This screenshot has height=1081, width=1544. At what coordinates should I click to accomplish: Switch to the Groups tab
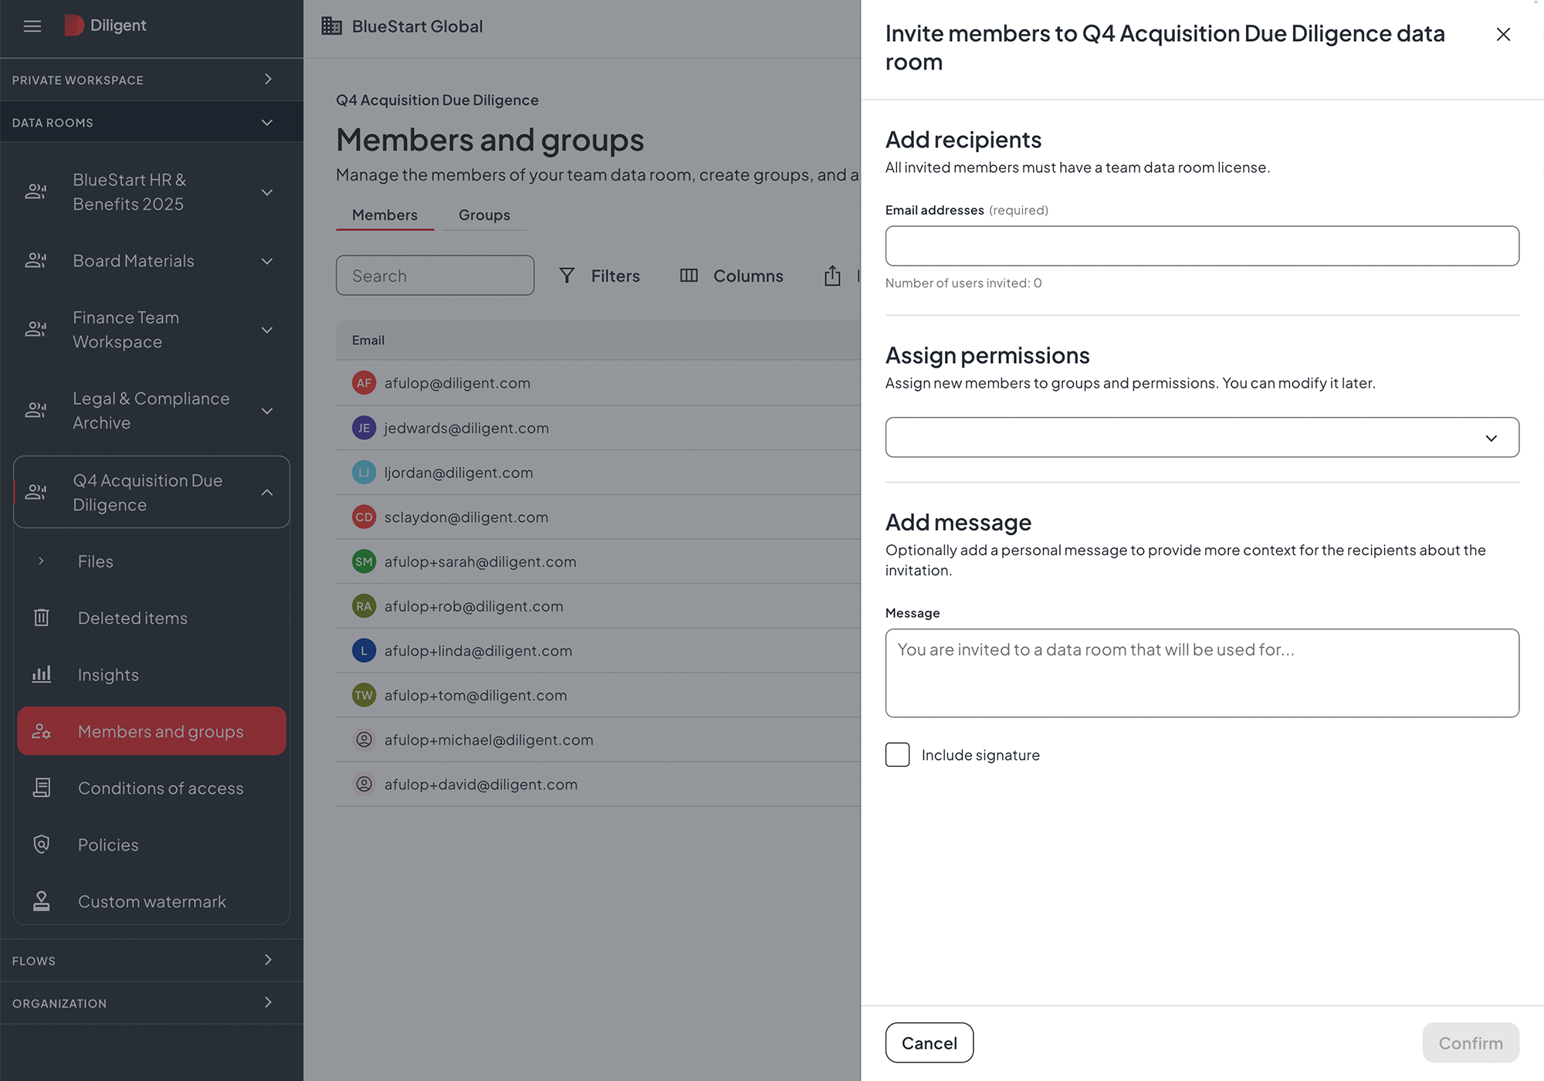[x=484, y=215]
